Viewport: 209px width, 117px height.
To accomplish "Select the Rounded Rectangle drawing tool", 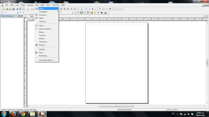I will point(117,9).
